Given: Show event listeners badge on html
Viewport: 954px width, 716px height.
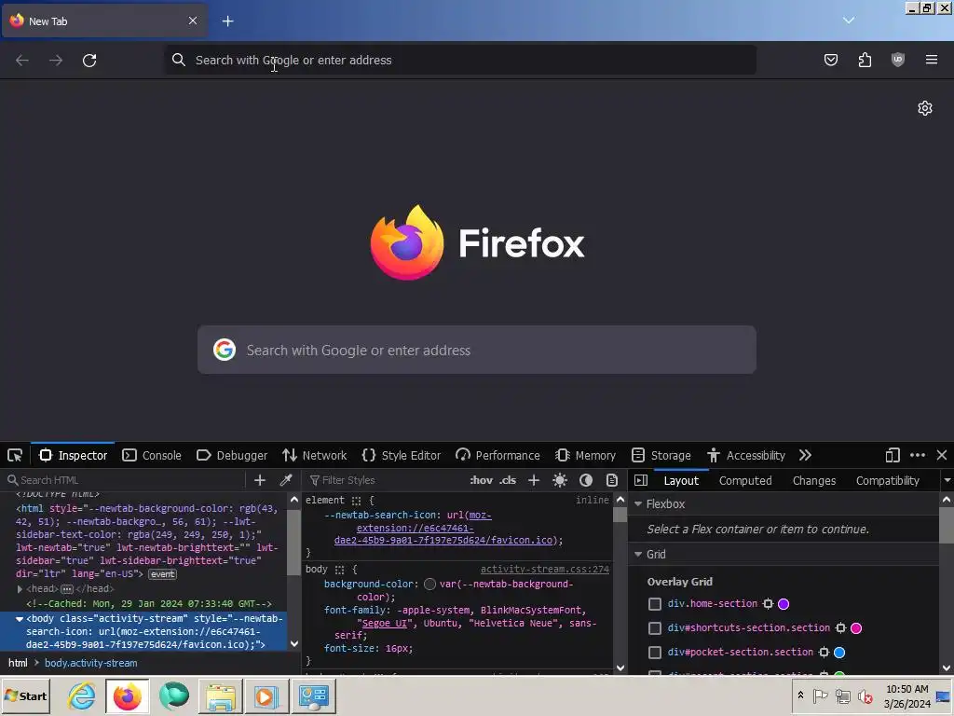Looking at the screenshot, I should (x=162, y=574).
